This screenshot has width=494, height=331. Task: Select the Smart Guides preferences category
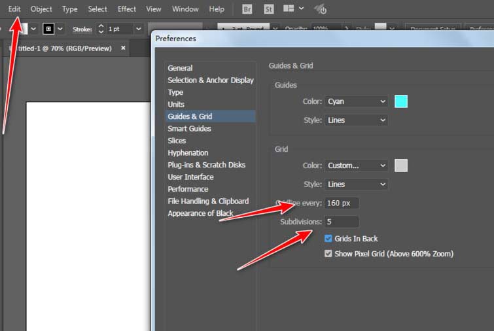click(189, 129)
